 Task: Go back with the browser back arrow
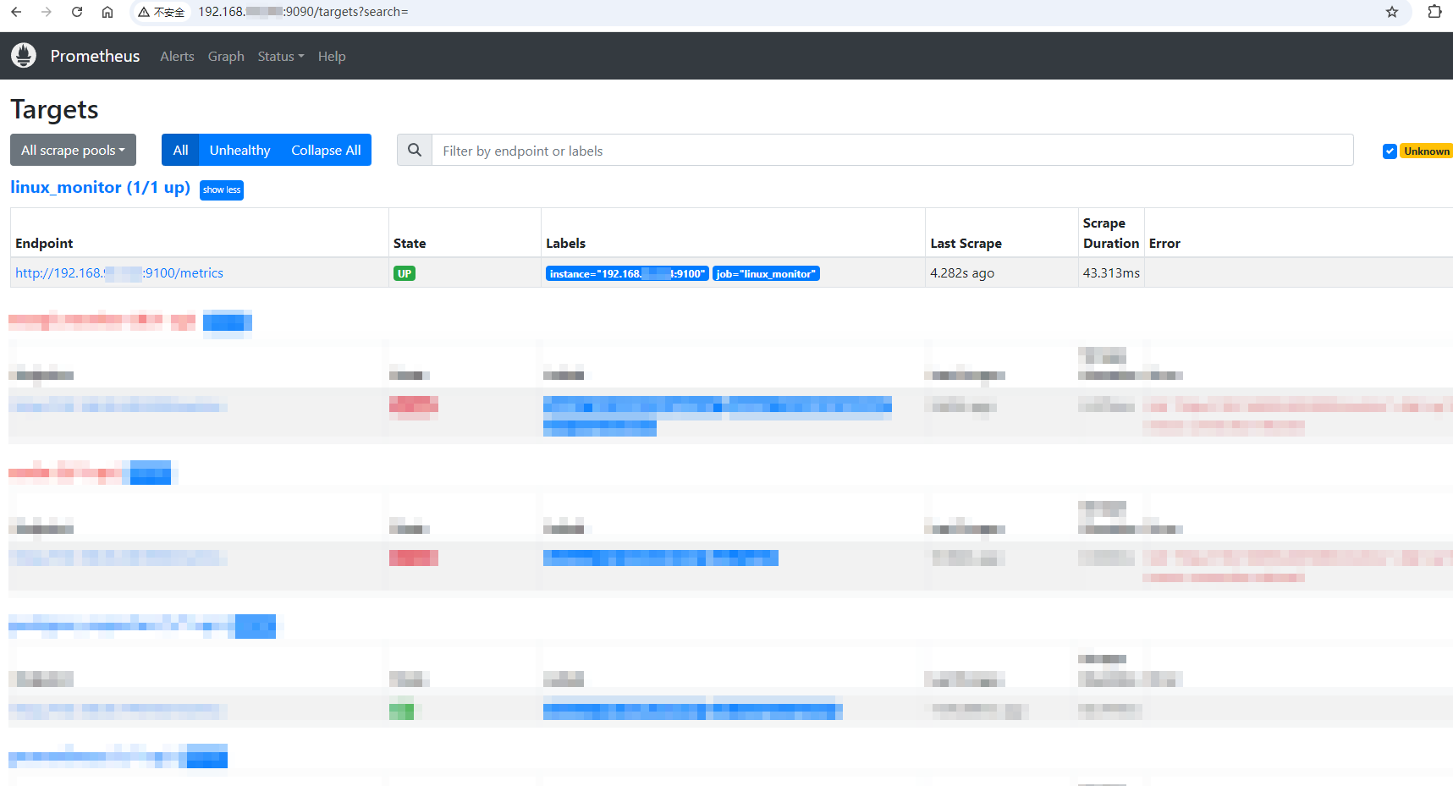click(x=16, y=12)
